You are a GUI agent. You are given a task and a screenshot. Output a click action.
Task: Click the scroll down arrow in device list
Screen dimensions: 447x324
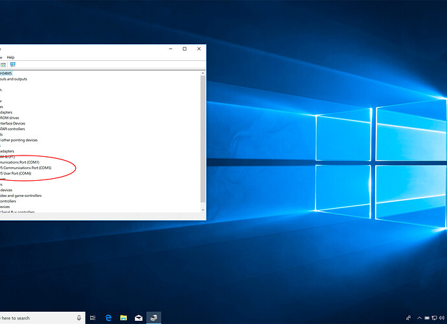pyautogui.click(x=203, y=210)
